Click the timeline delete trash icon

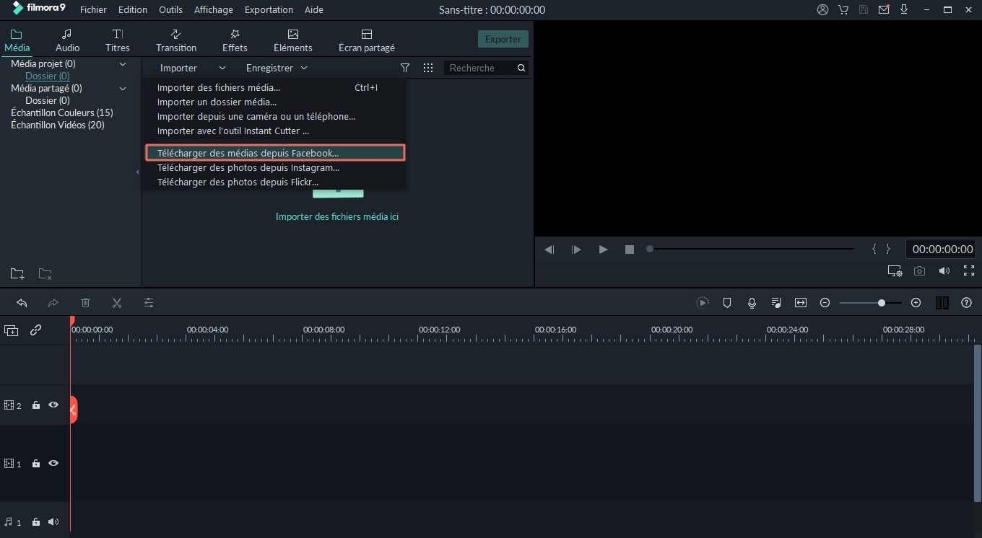point(85,303)
